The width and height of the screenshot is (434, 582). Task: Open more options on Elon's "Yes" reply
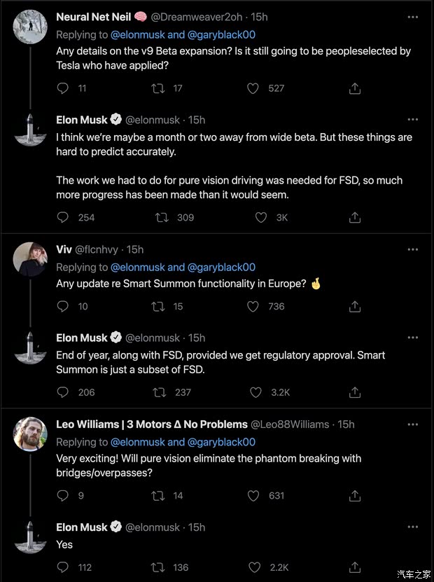coord(412,527)
